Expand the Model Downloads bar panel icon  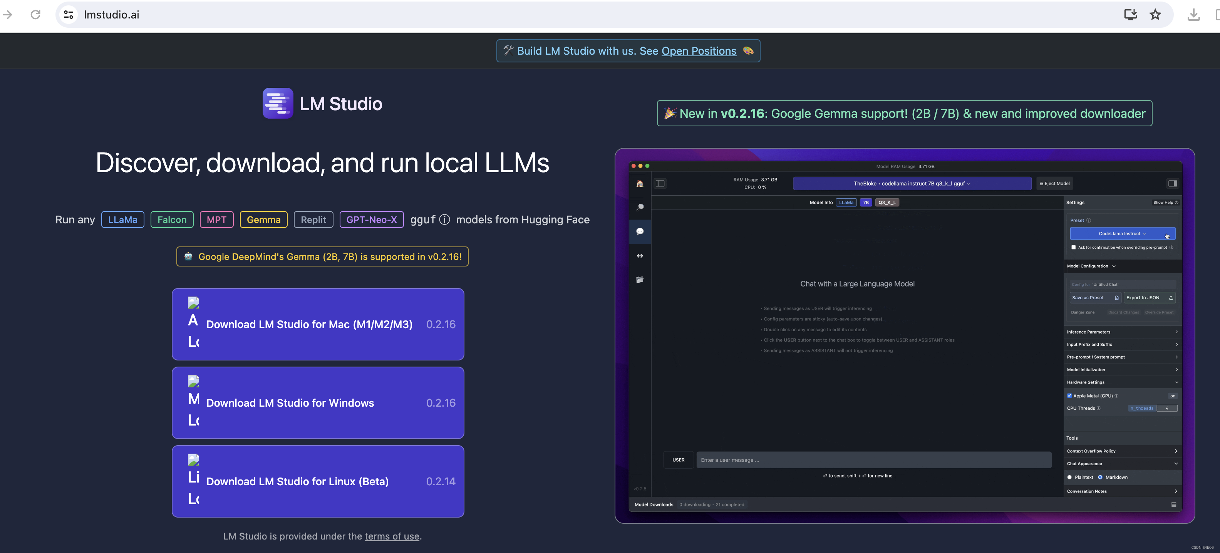1173,505
